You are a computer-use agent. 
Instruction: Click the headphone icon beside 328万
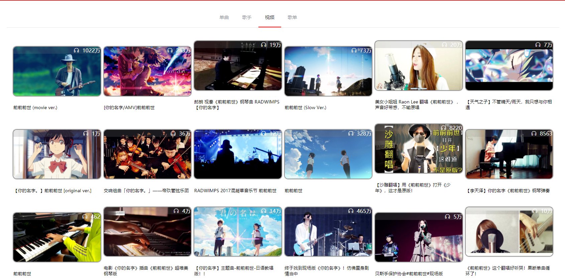coord(351,133)
